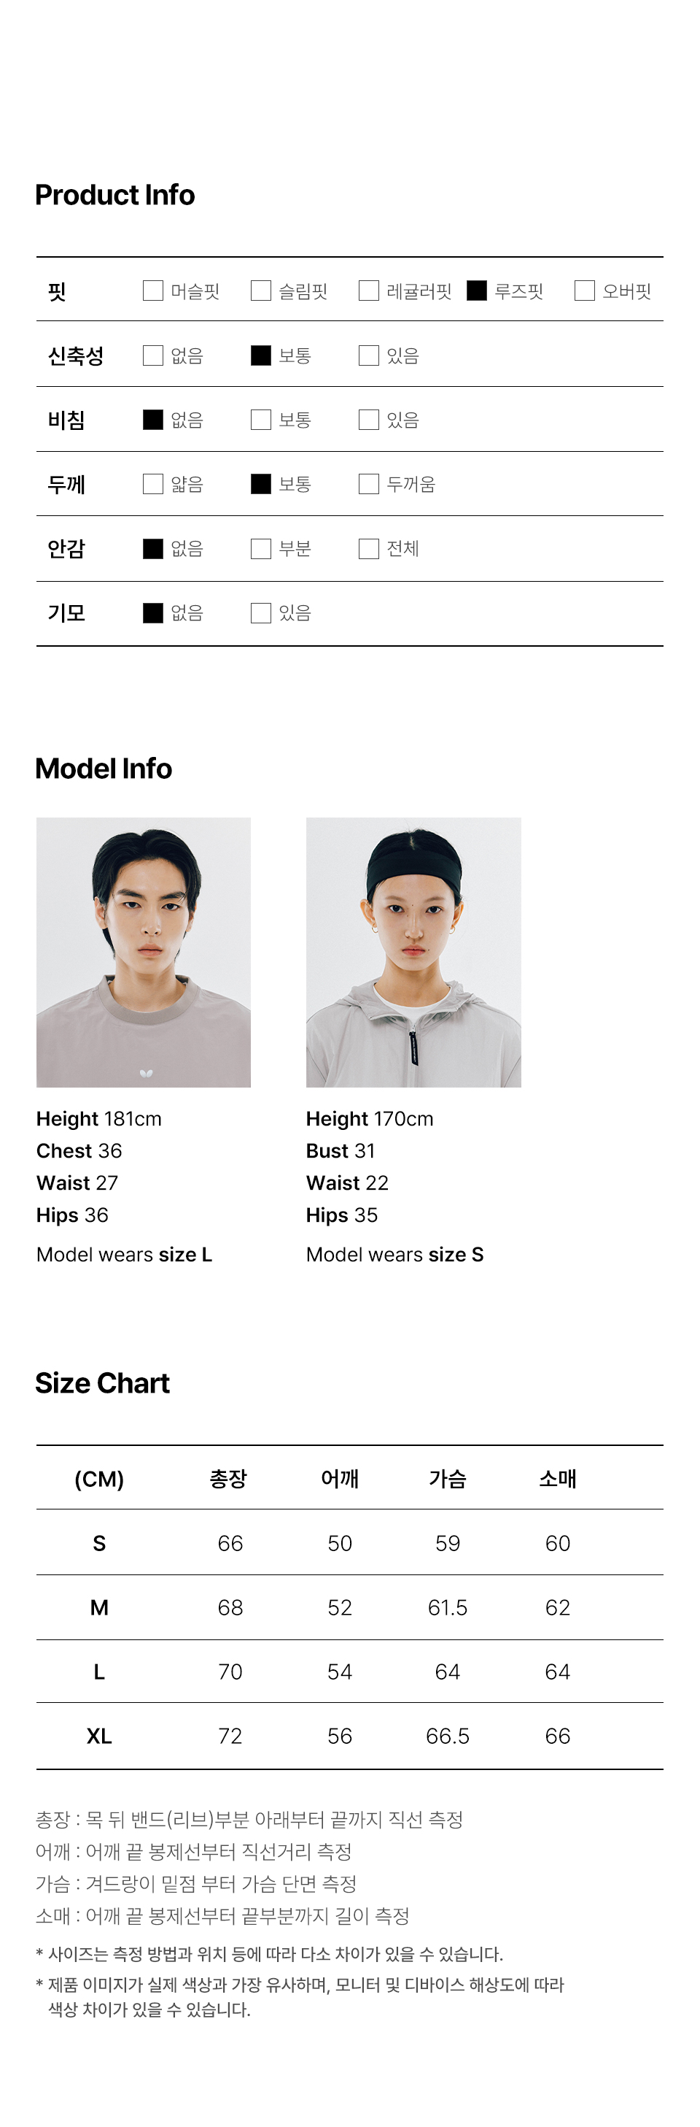
Task: Click the Size Chart heading
Action: pyautogui.click(x=102, y=1383)
